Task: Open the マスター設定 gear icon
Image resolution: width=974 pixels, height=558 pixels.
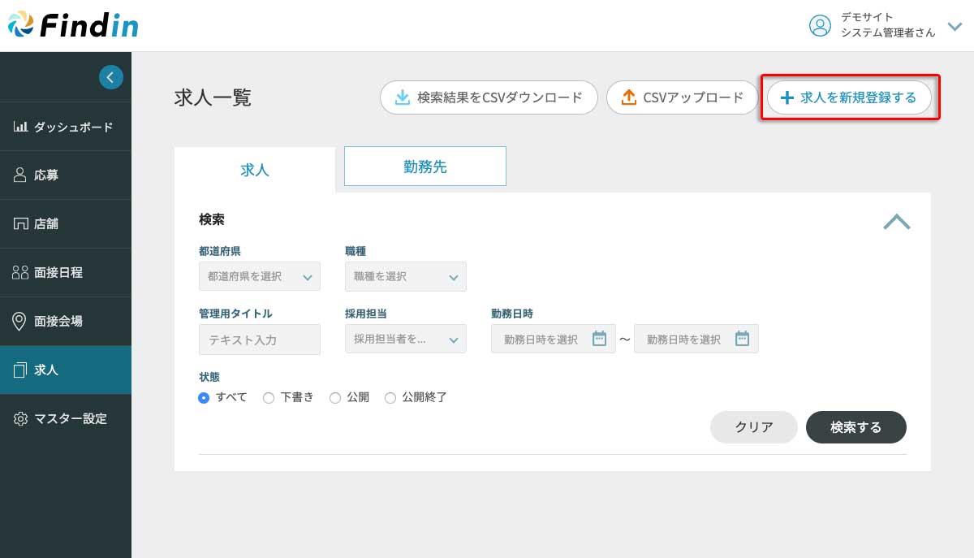Action: [x=21, y=419]
